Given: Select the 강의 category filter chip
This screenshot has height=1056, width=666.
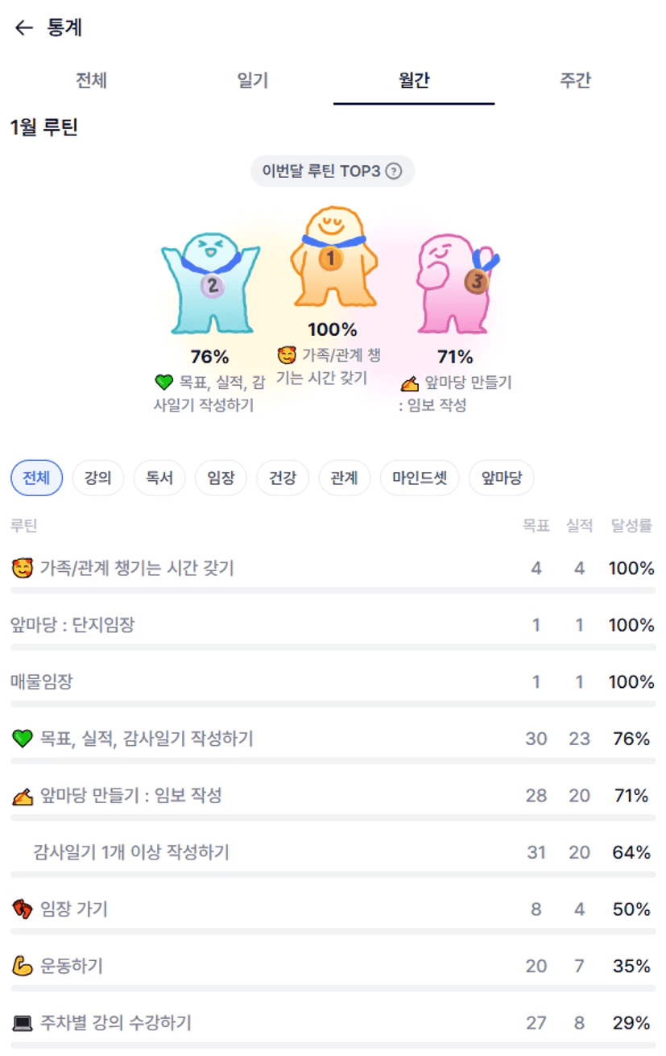Looking at the screenshot, I should point(97,478).
